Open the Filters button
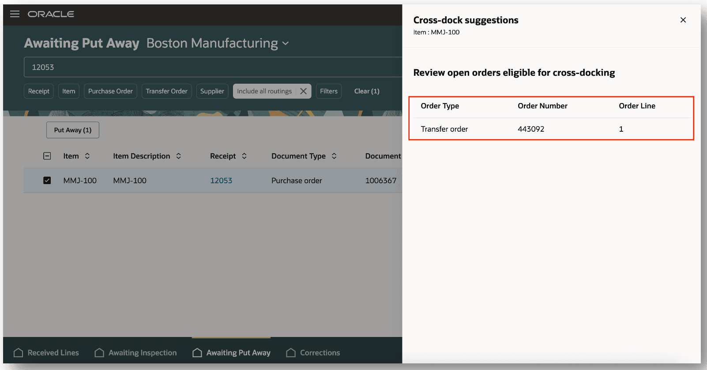This screenshot has height=370, width=707. 329,91
